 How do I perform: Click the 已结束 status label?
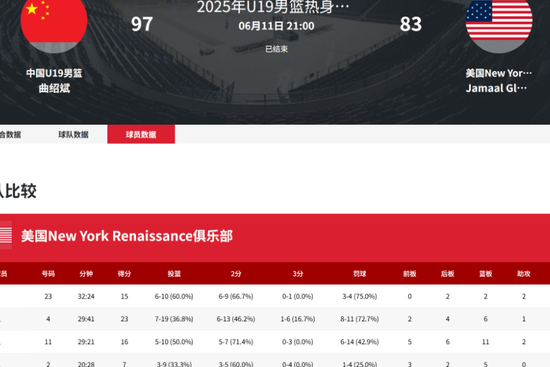[x=277, y=49]
